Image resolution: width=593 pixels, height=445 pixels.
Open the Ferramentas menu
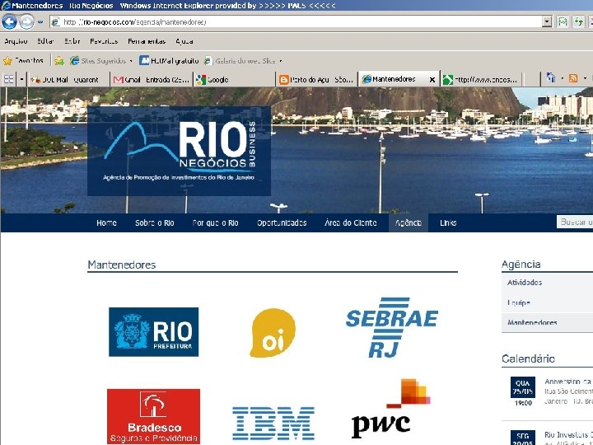tap(147, 41)
